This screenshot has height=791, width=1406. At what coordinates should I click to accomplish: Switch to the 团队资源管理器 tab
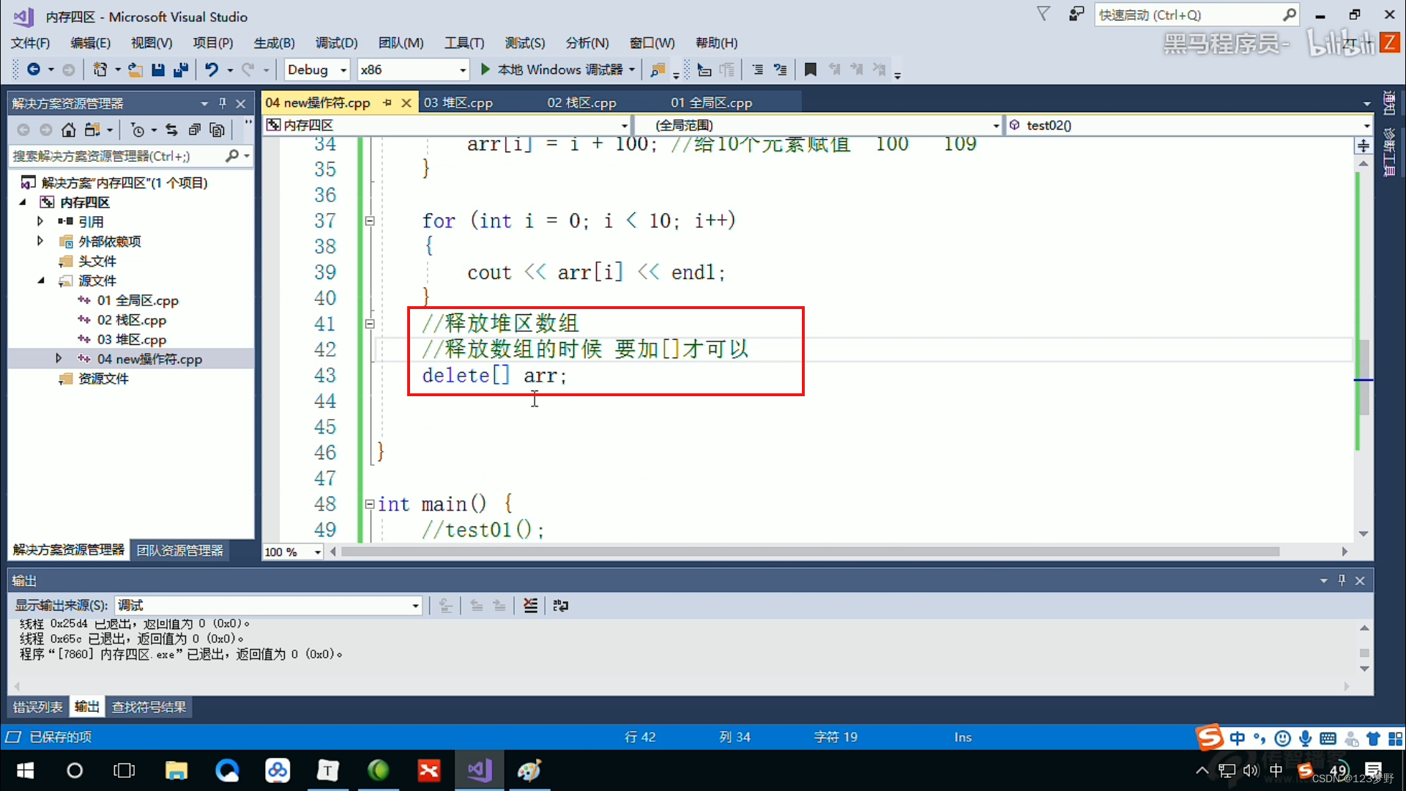click(179, 550)
